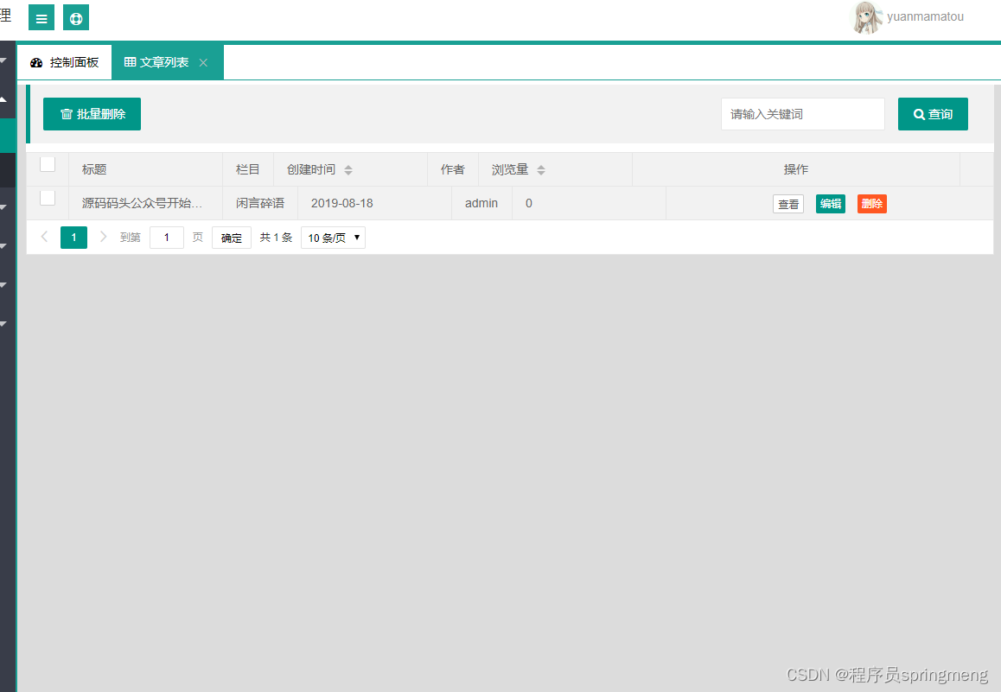
Task: Select page 1 in pagination
Action: tap(74, 238)
